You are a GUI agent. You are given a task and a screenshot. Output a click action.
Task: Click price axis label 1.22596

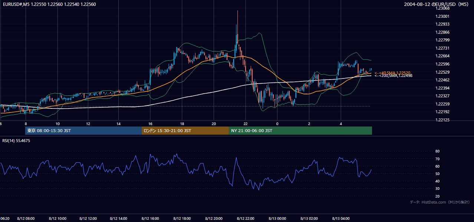442,64
